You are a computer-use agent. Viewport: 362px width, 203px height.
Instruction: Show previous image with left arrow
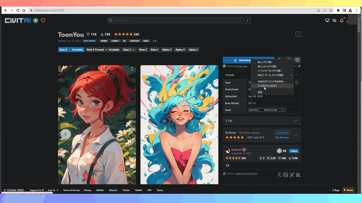coord(65,134)
